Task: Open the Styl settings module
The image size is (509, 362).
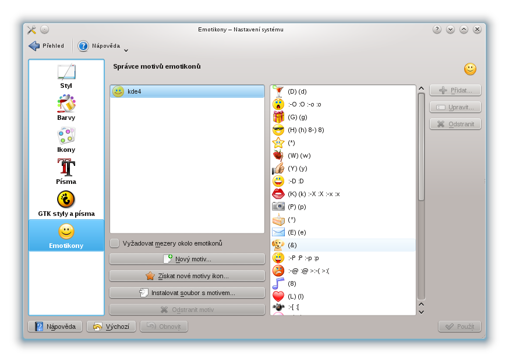Action: [x=66, y=77]
